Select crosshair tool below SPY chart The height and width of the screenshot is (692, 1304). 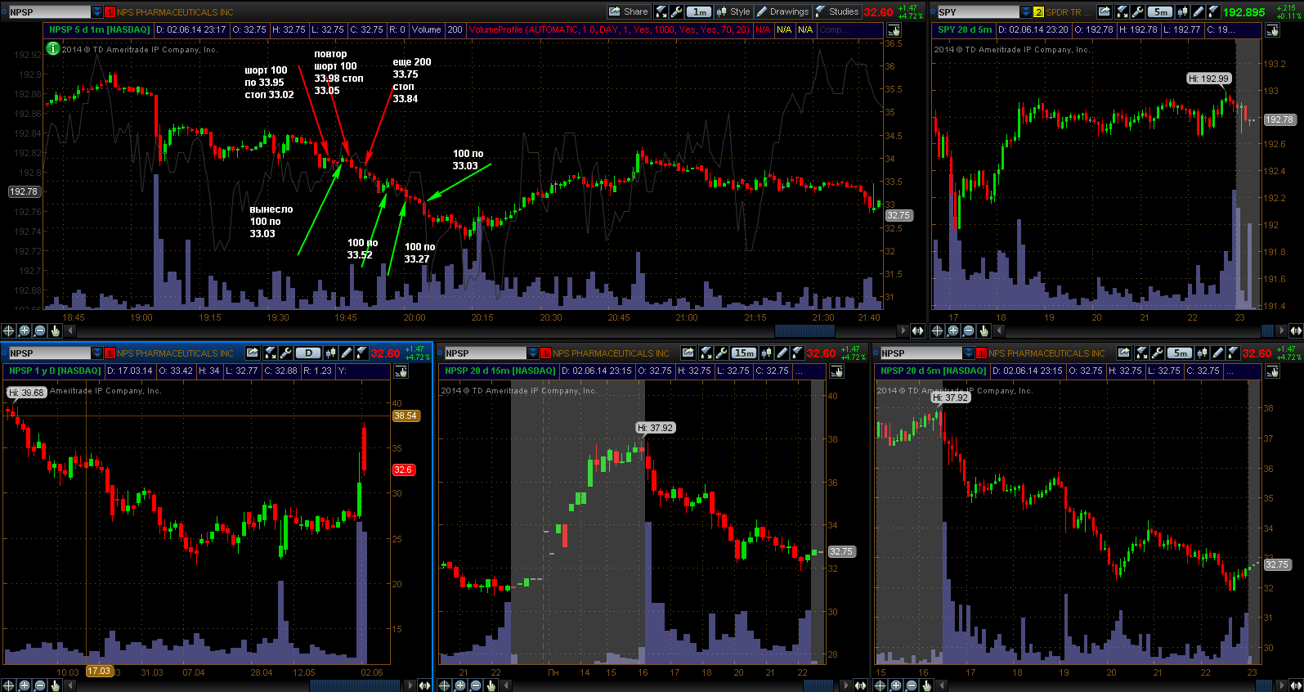tap(937, 330)
